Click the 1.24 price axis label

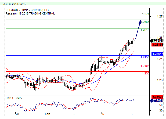point(160,59)
